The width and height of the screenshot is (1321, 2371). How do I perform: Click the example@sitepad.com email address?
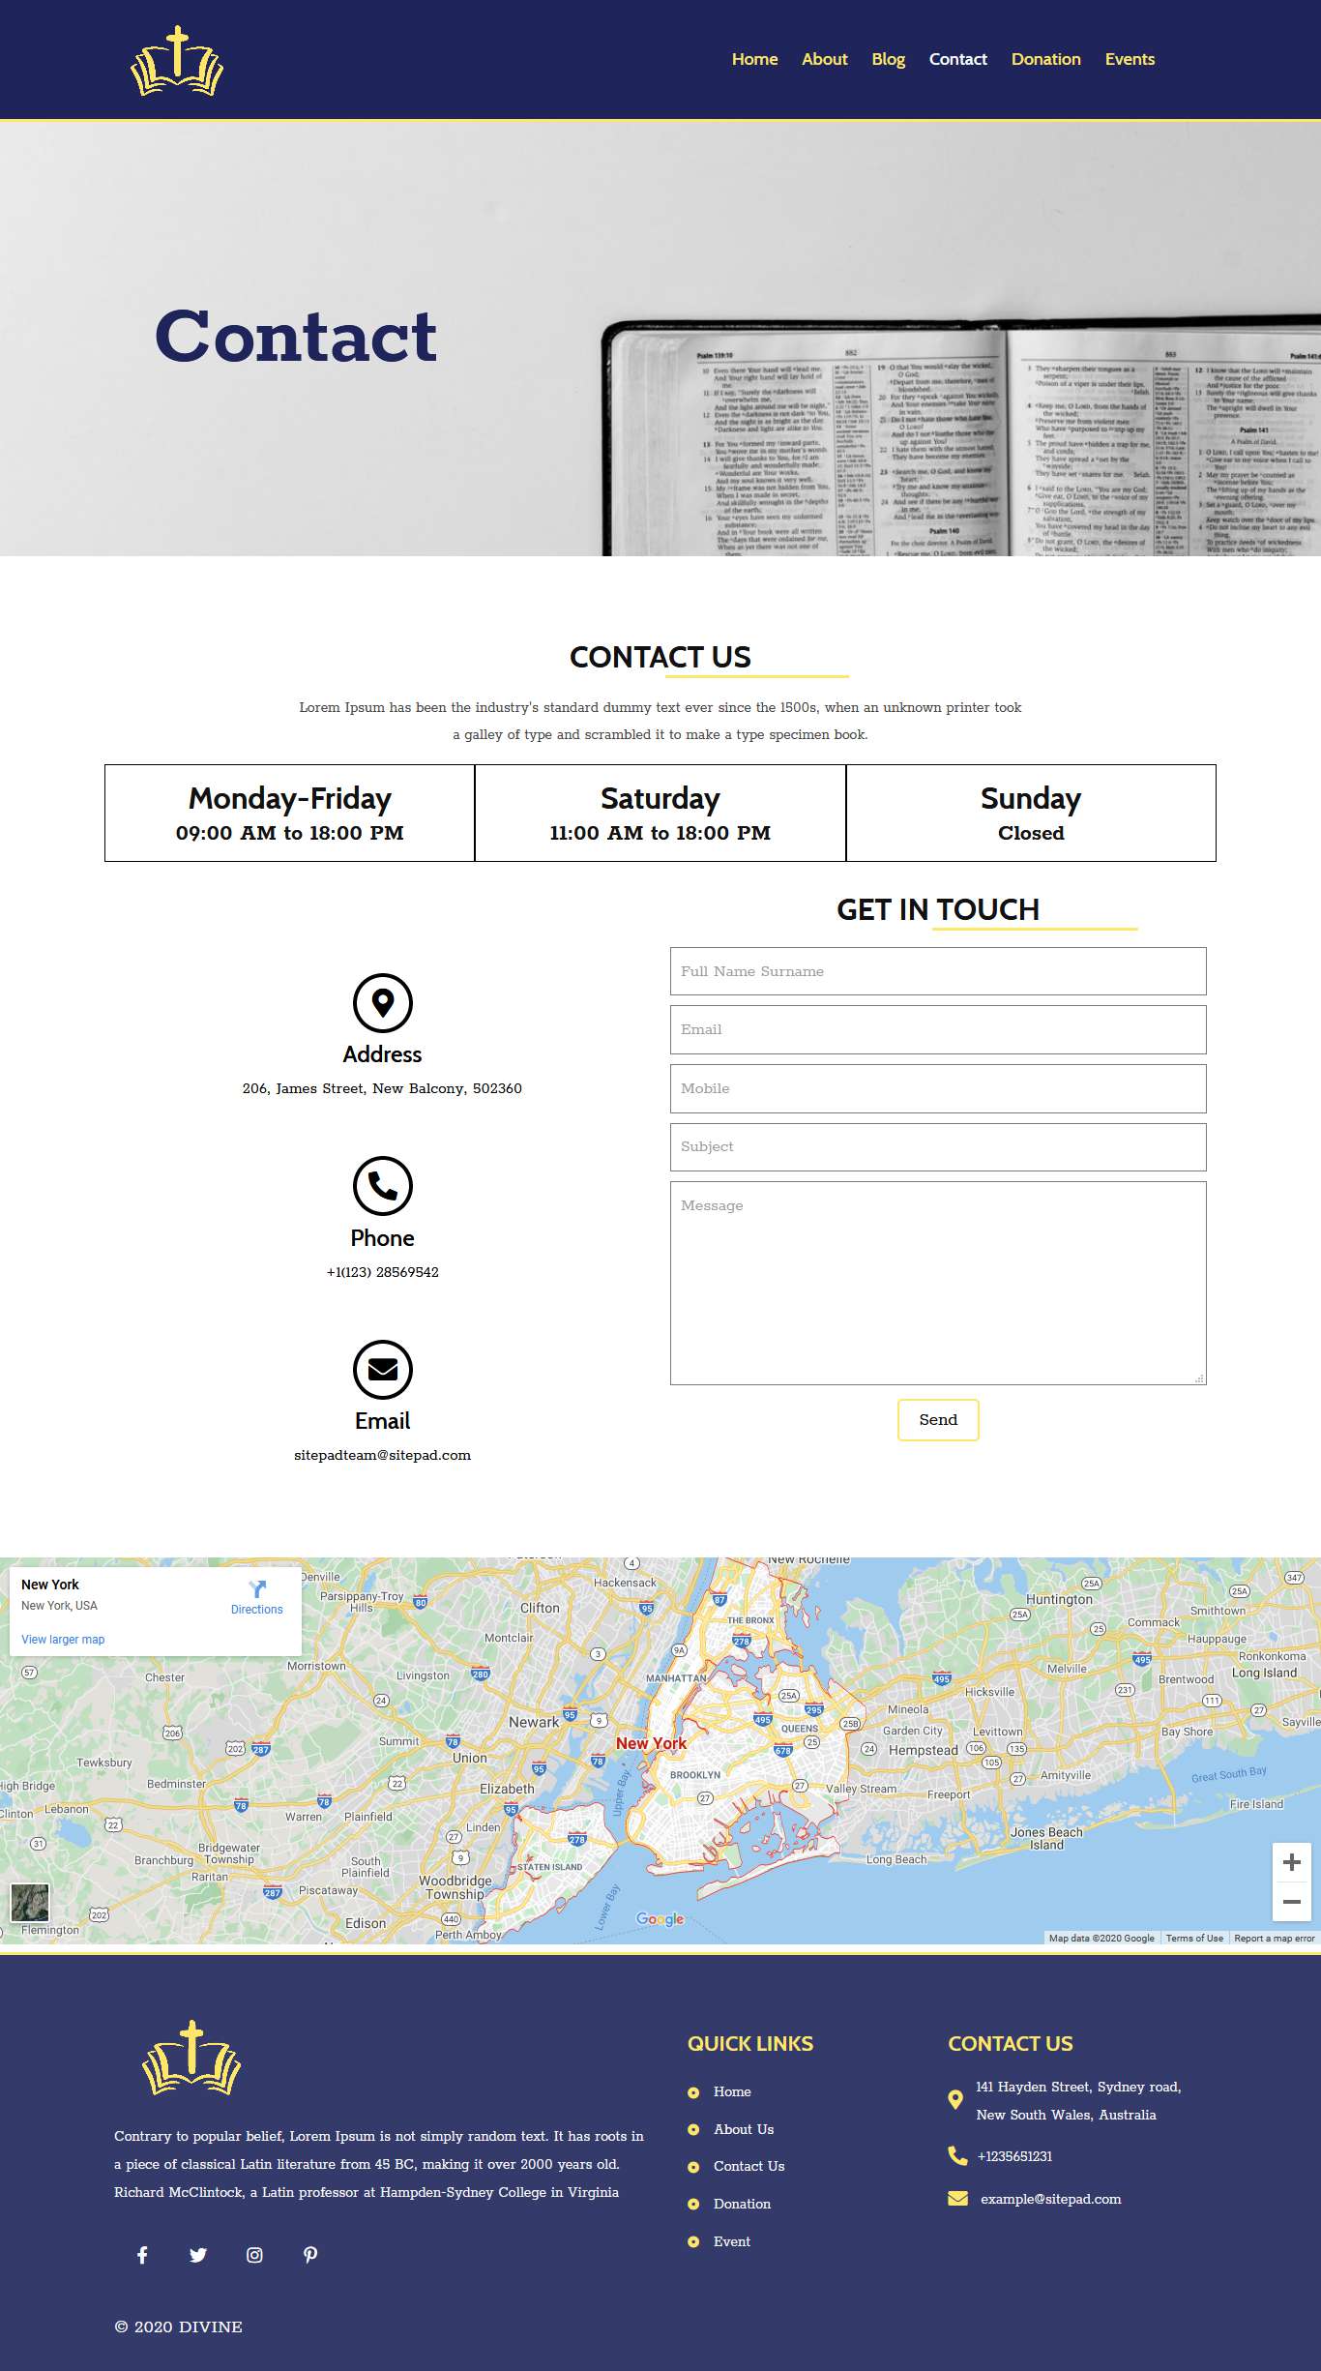pos(1051,2199)
